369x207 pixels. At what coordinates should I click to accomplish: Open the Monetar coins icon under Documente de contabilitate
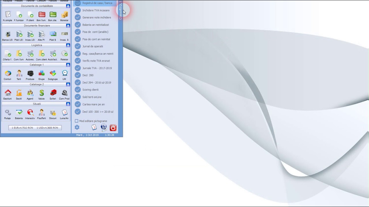[x=65, y=14]
